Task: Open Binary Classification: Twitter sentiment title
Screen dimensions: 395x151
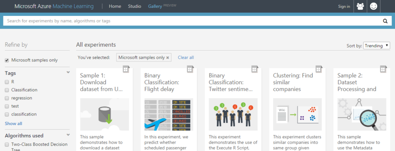Action: click(x=231, y=82)
